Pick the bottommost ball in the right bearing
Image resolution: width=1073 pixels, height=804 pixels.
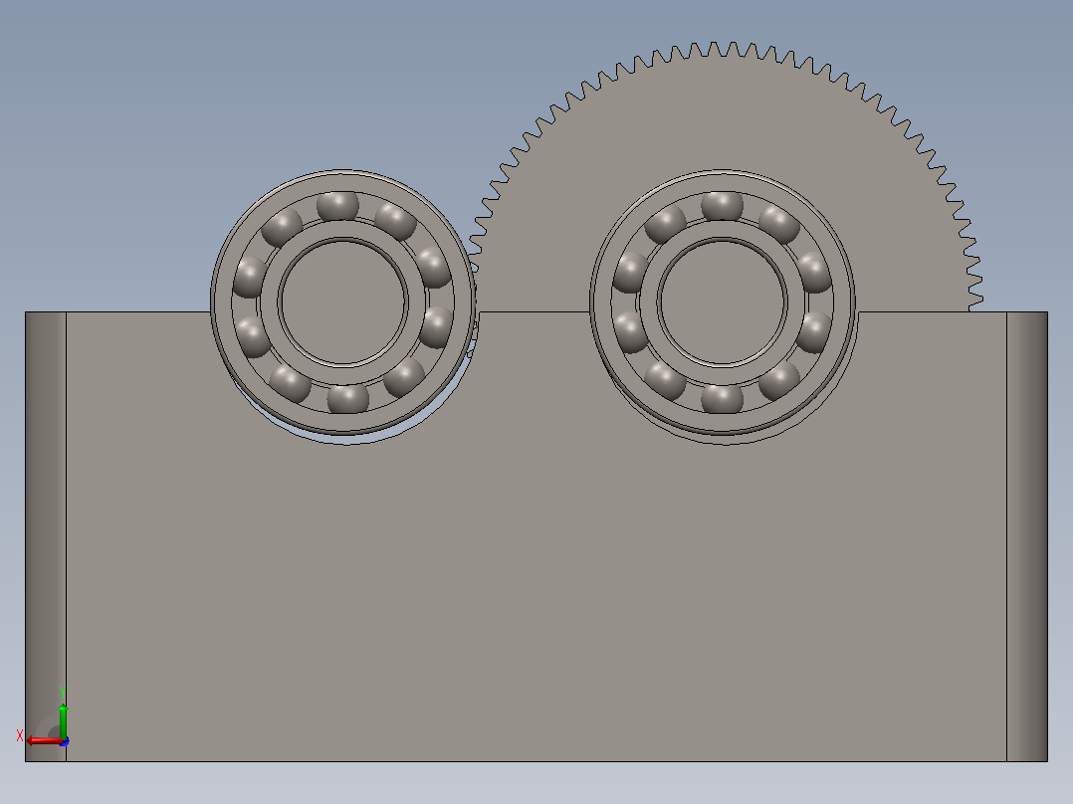coord(722,398)
